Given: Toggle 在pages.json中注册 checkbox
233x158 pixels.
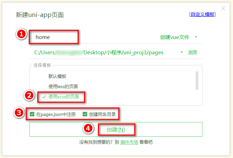Looking at the screenshot, I should (32, 114).
